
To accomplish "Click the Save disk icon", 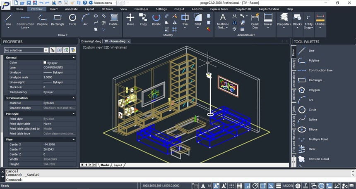I will pos(29,3).
